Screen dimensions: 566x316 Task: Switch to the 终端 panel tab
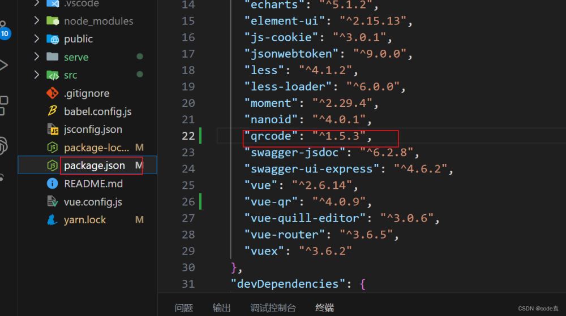[324, 308]
